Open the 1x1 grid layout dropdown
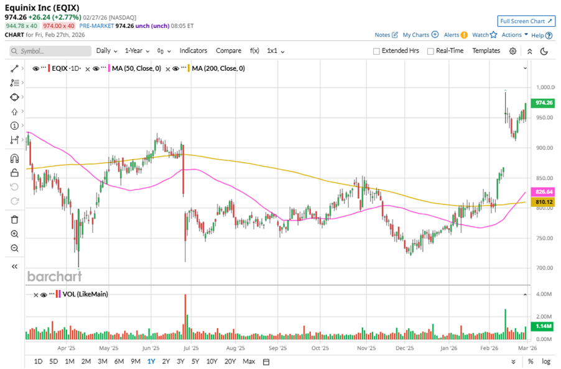 click(276, 51)
